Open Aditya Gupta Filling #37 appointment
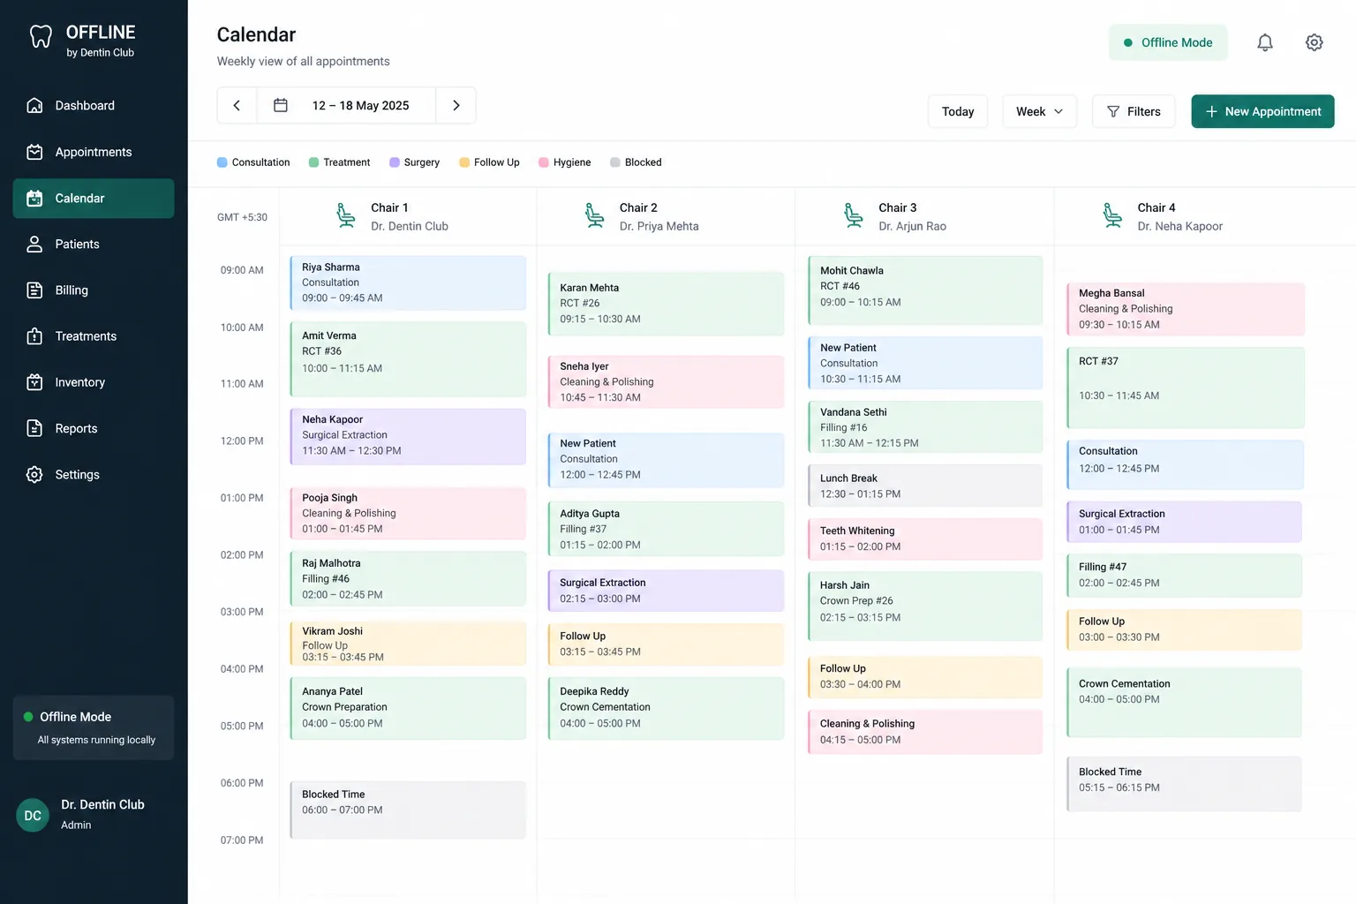 point(666,529)
